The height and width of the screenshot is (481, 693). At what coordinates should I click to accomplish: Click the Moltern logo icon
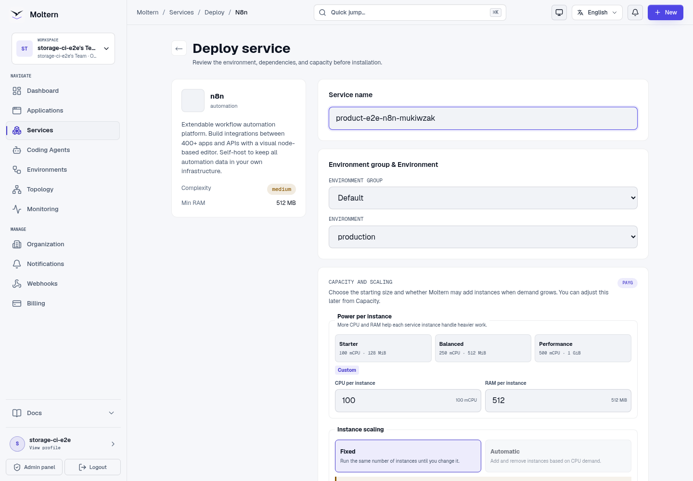pos(17,14)
